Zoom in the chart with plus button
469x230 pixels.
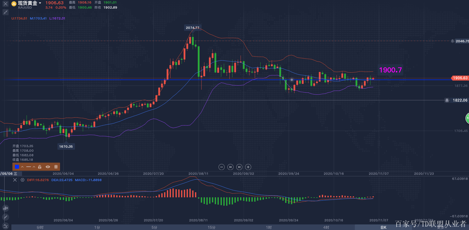[x=248, y=167]
